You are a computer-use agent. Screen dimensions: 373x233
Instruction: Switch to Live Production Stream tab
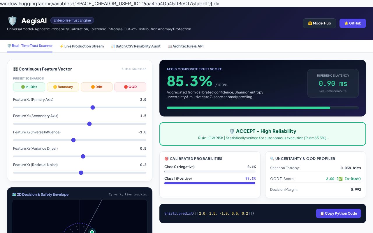(x=82, y=46)
